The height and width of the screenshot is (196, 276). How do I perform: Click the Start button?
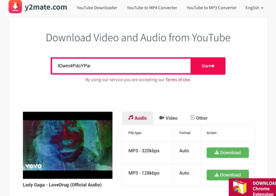pyautogui.click(x=208, y=66)
